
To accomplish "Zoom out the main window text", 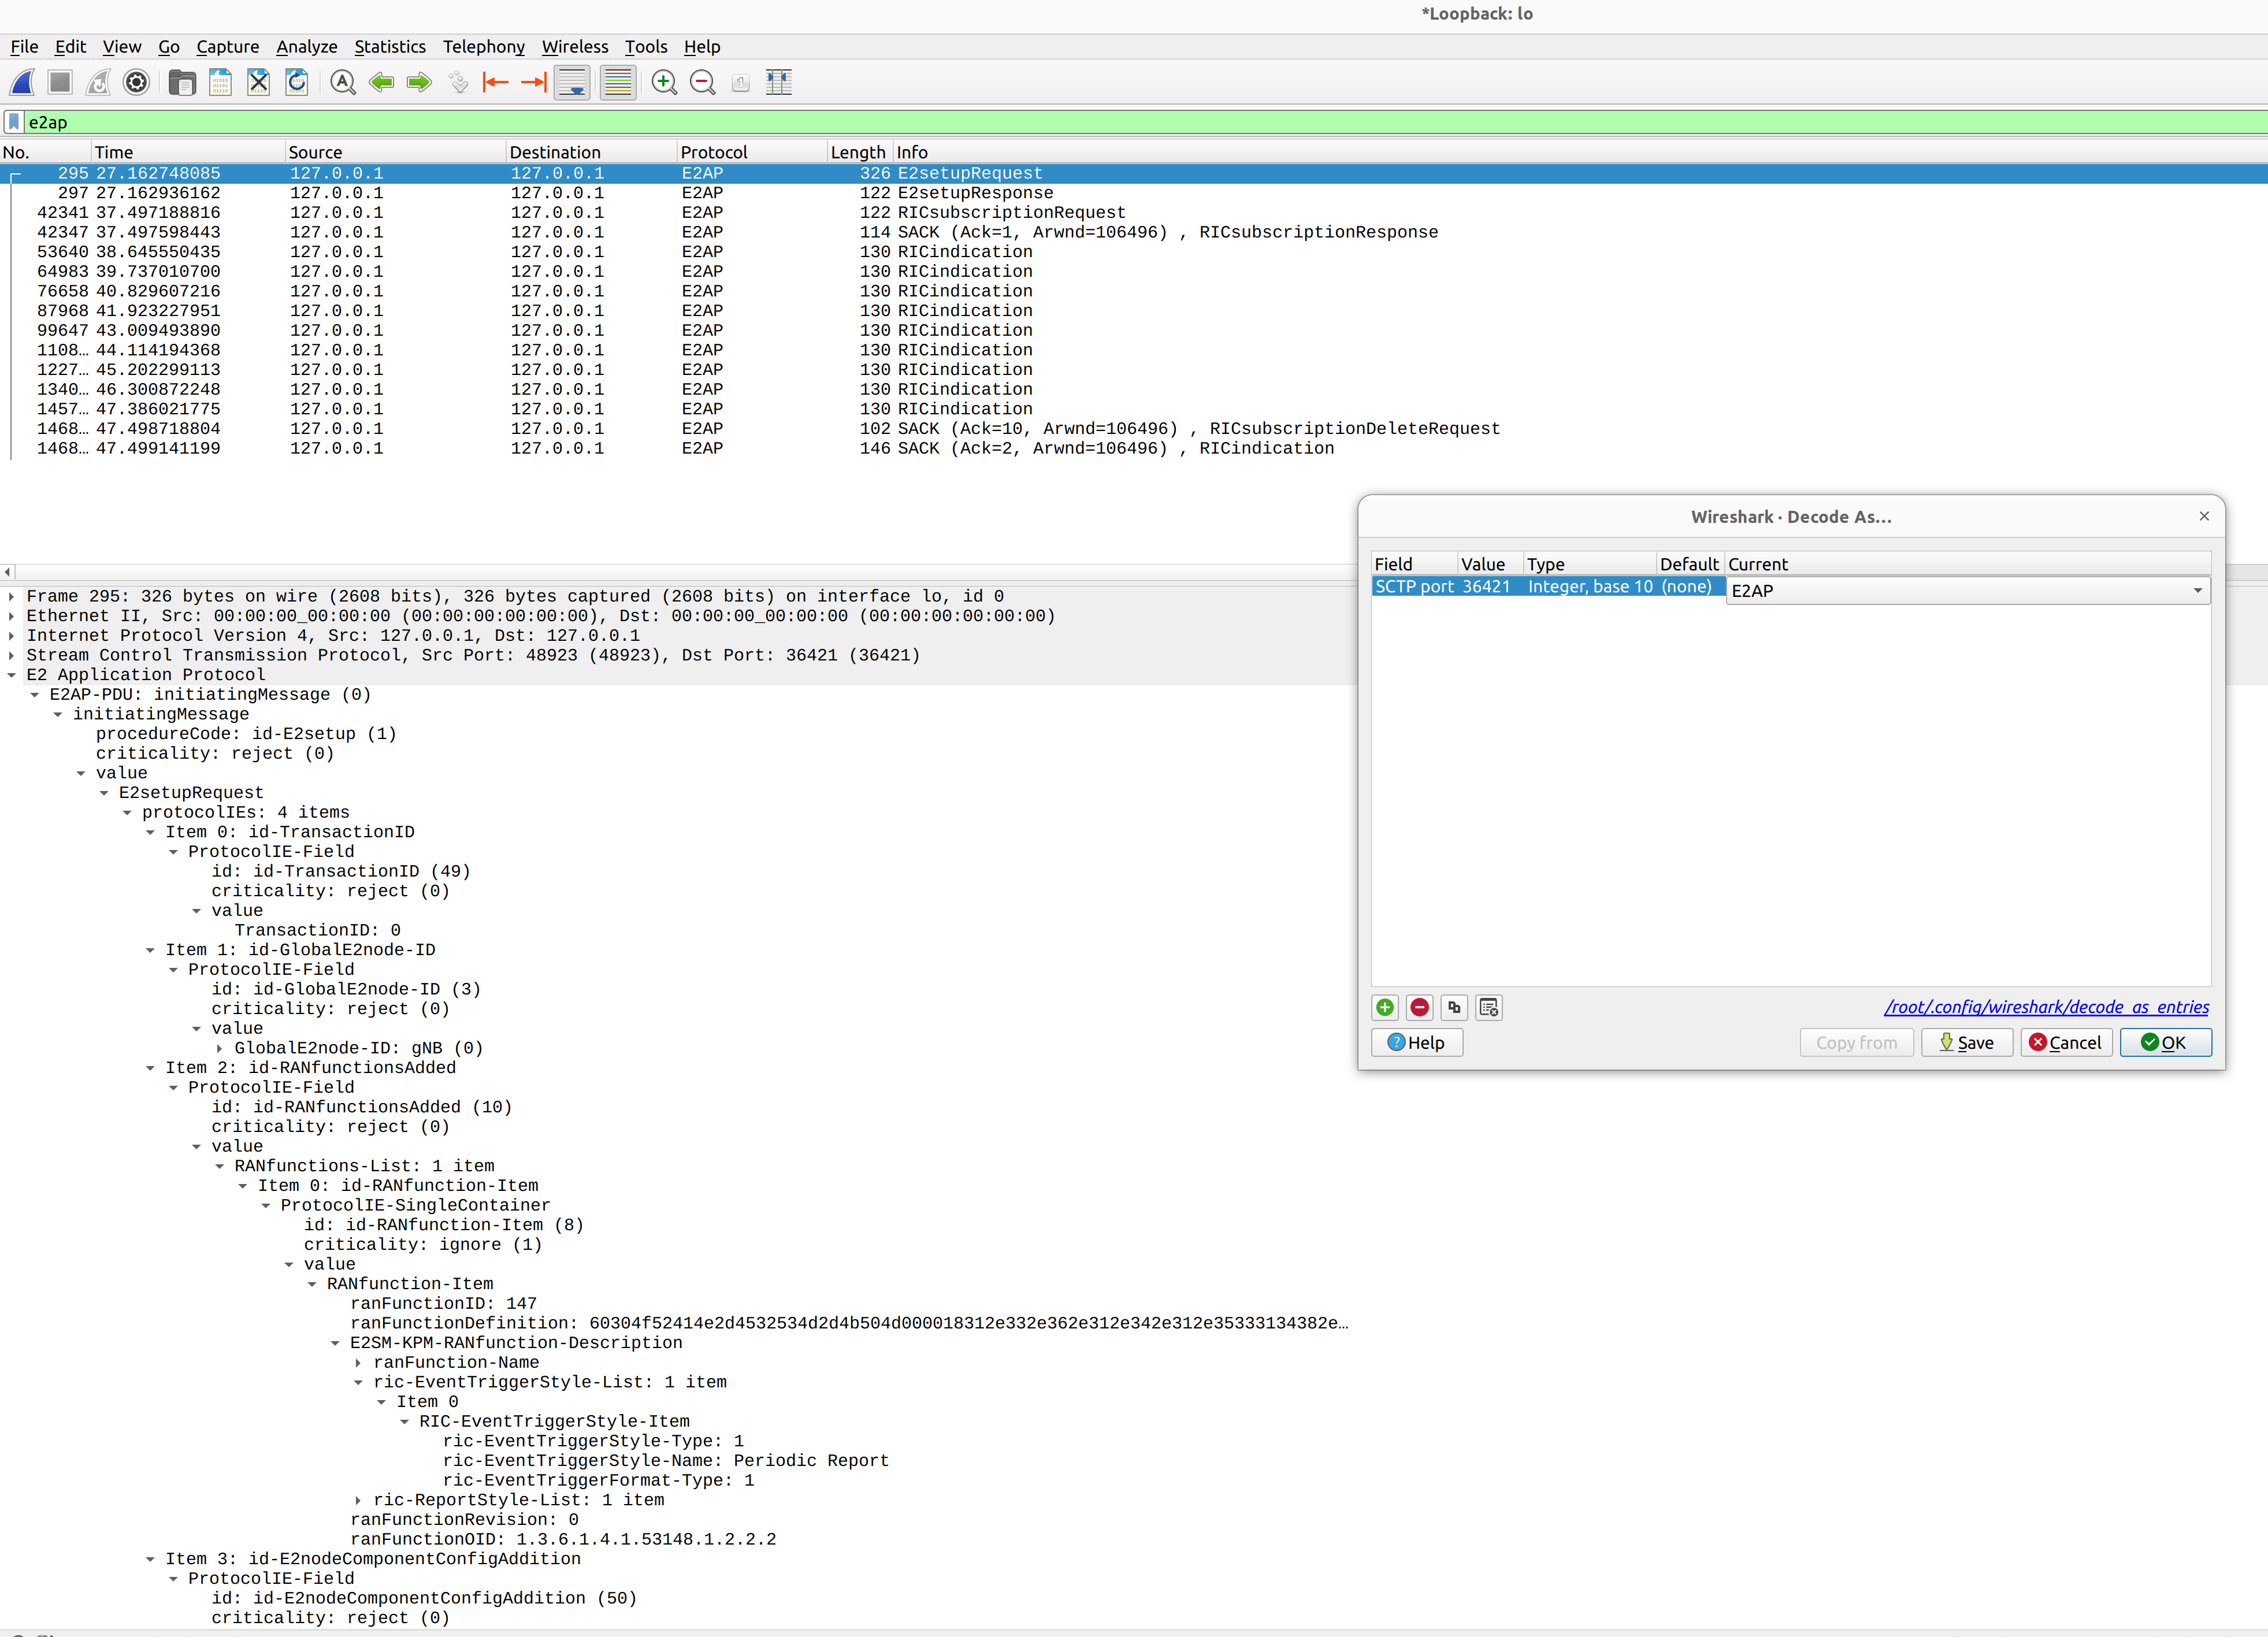I will tap(703, 83).
